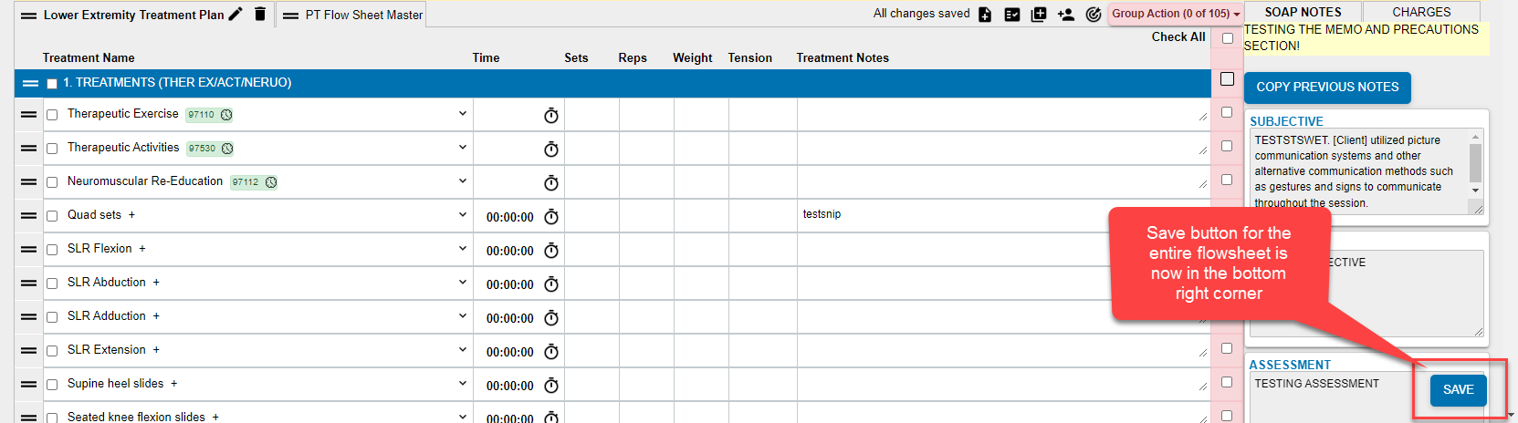Image resolution: width=1518 pixels, height=423 pixels.
Task: Select the SLR Flexion row checkbox
Action: [52, 250]
